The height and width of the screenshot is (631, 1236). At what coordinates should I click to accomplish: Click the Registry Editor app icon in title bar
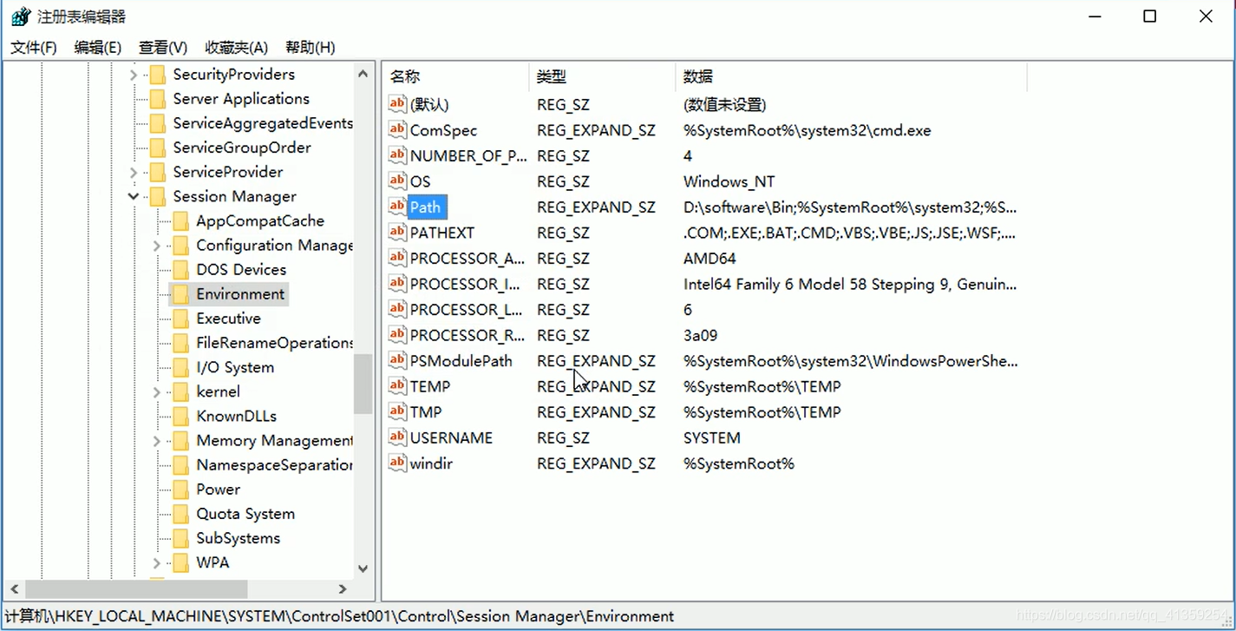pos(21,16)
